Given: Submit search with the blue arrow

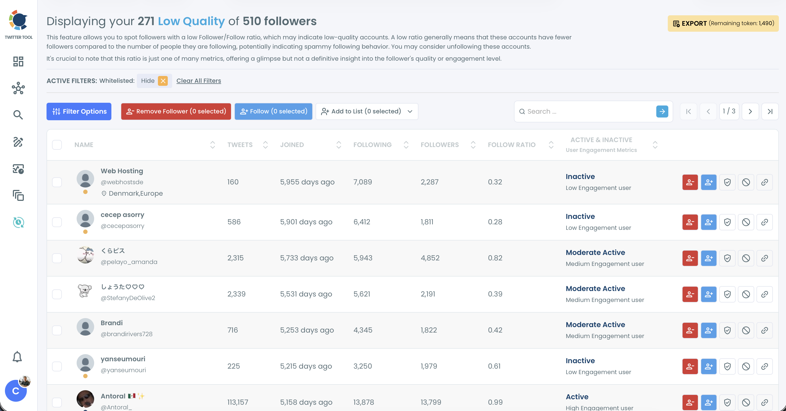Looking at the screenshot, I should click(662, 111).
